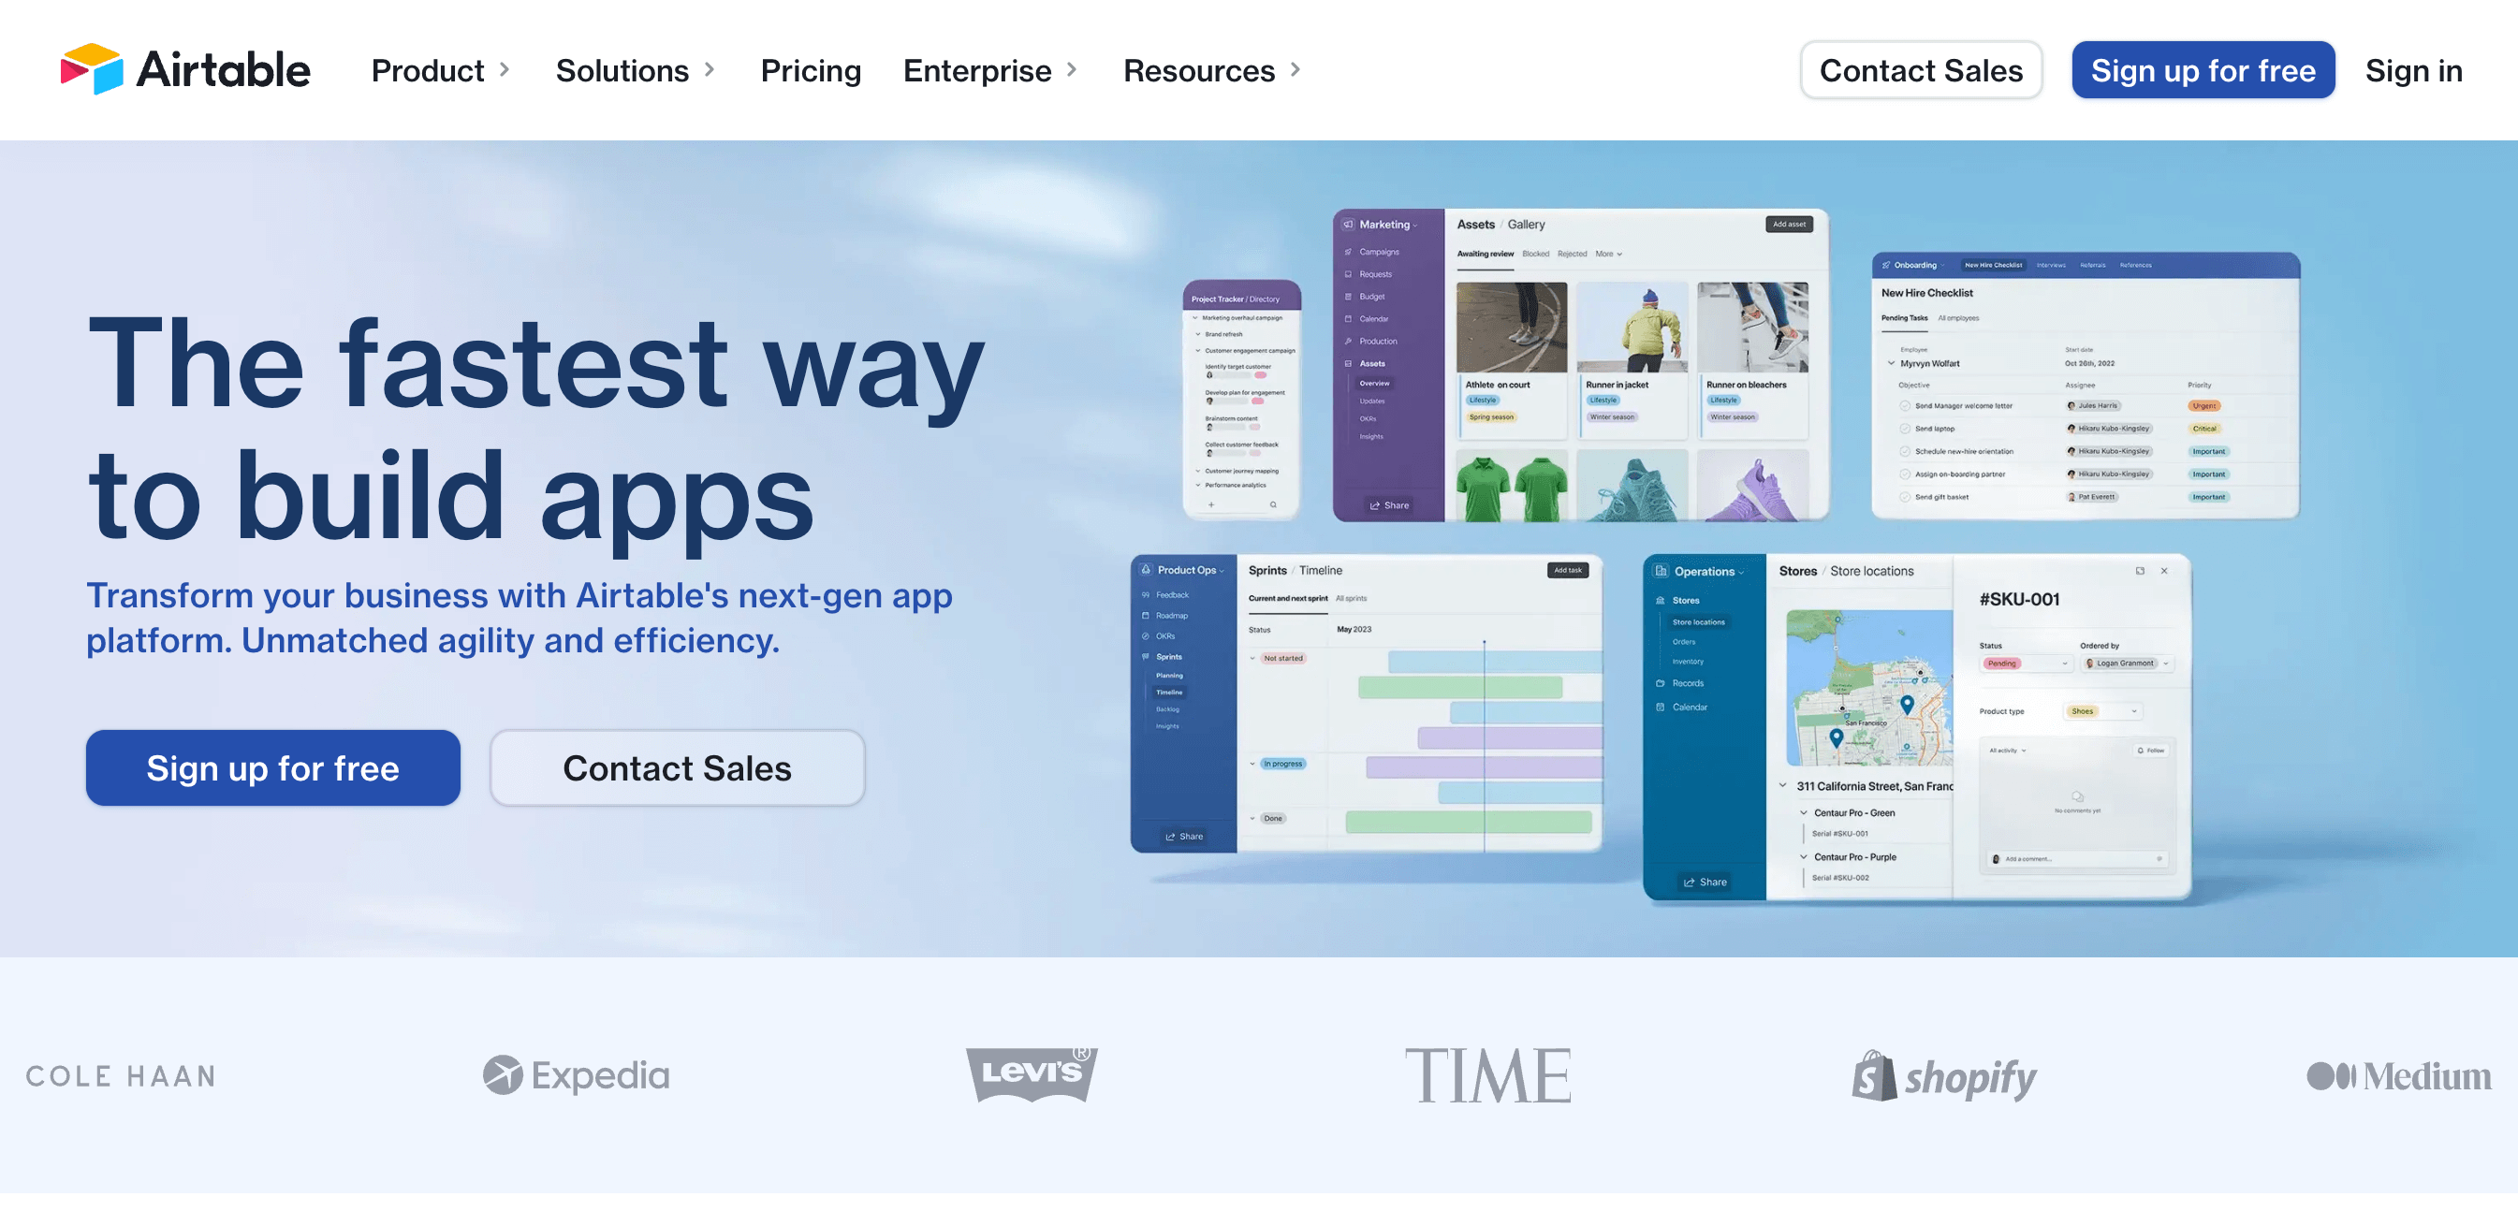This screenshot has width=2518, height=1211.
Task: Open the Resources menu
Action: pyautogui.click(x=1212, y=69)
